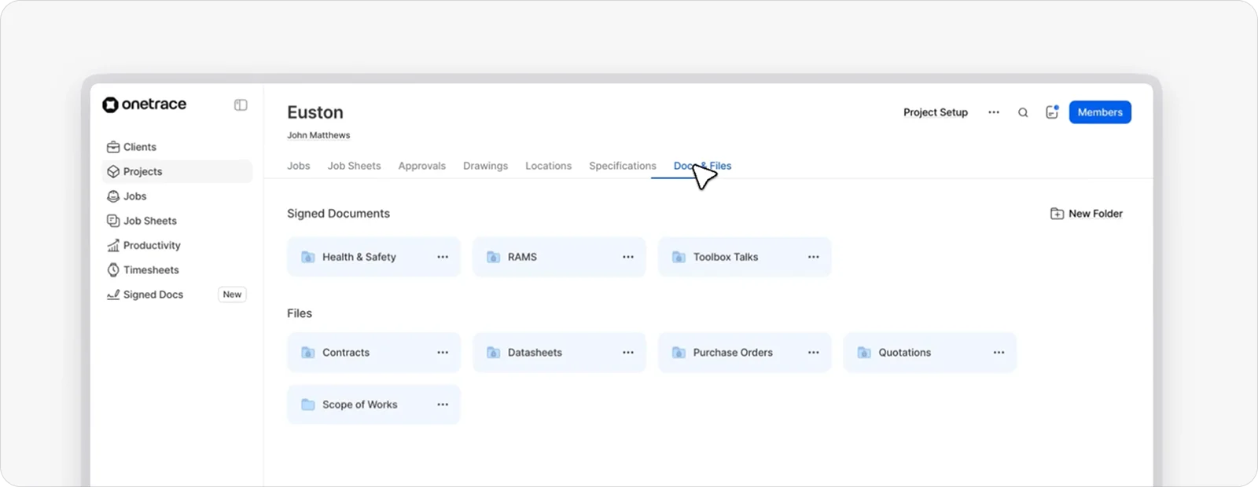Viewport: 1258px width, 487px height.
Task: Click the onetrace logo
Action: pyautogui.click(x=145, y=104)
